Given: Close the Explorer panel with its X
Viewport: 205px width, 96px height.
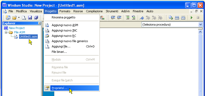Looking at the screenshot, I should [x=39, y=23].
